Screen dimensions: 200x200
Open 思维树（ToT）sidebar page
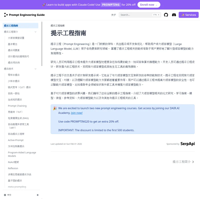coord(15,112)
